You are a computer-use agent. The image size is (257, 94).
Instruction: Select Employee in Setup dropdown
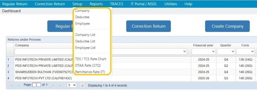(82, 24)
